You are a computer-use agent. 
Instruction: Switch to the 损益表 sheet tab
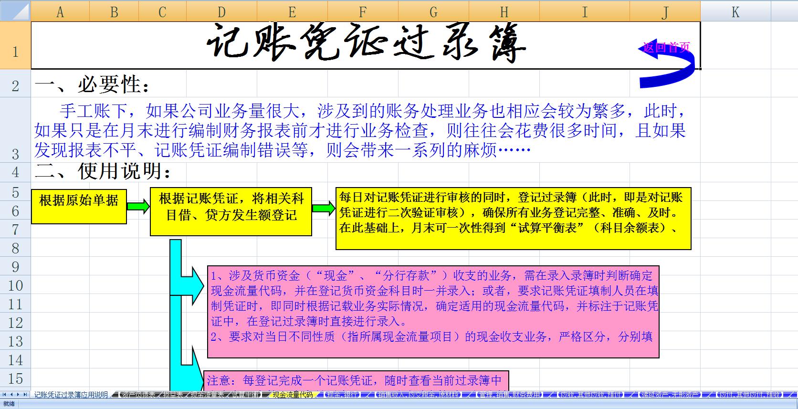[173, 395]
